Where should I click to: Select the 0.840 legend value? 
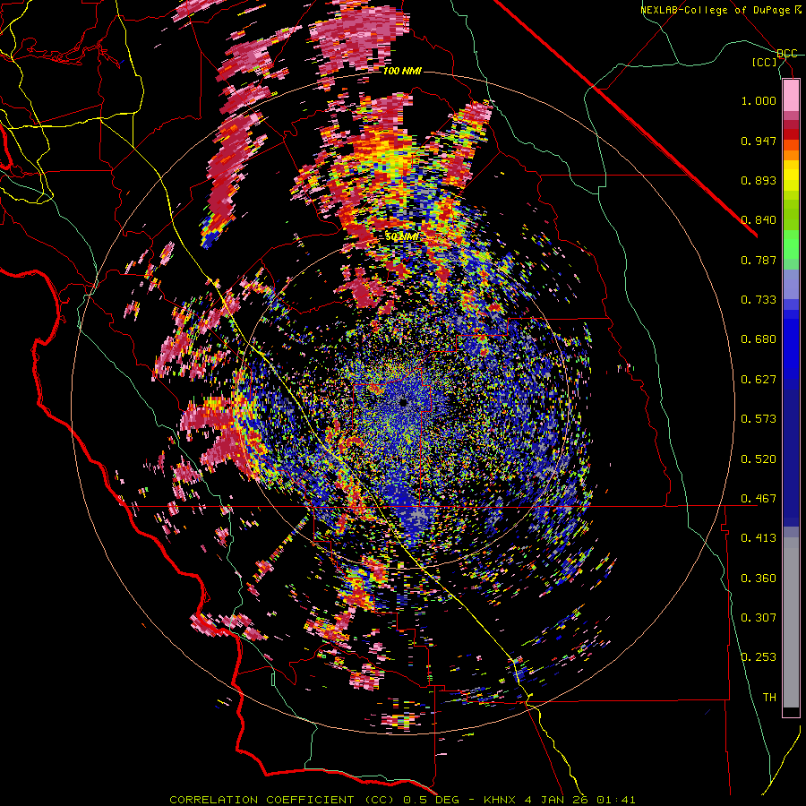pos(759,220)
